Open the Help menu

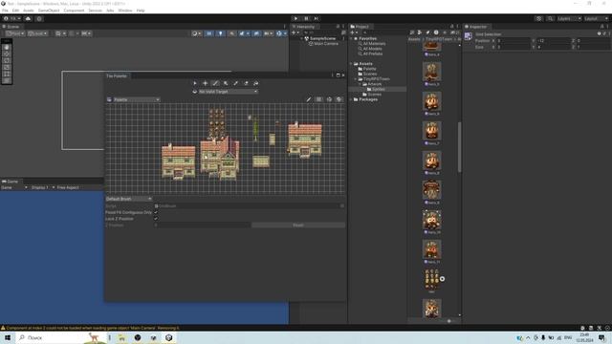coord(141,11)
